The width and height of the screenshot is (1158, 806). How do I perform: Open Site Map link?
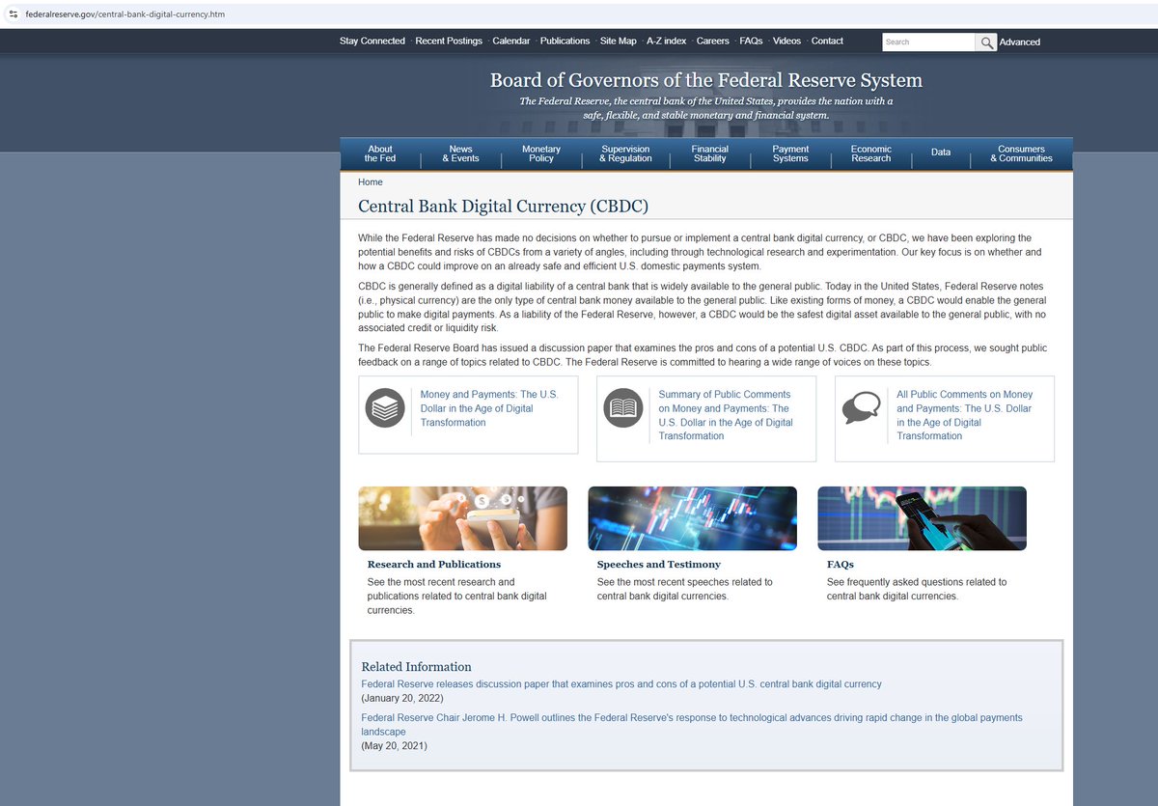pyautogui.click(x=619, y=42)
